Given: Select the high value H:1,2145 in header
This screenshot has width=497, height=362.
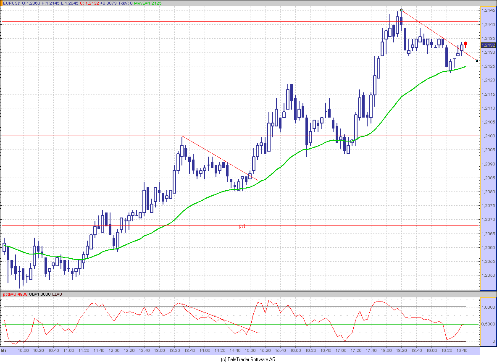Looking at the screenshot, I should click(50, 3).
